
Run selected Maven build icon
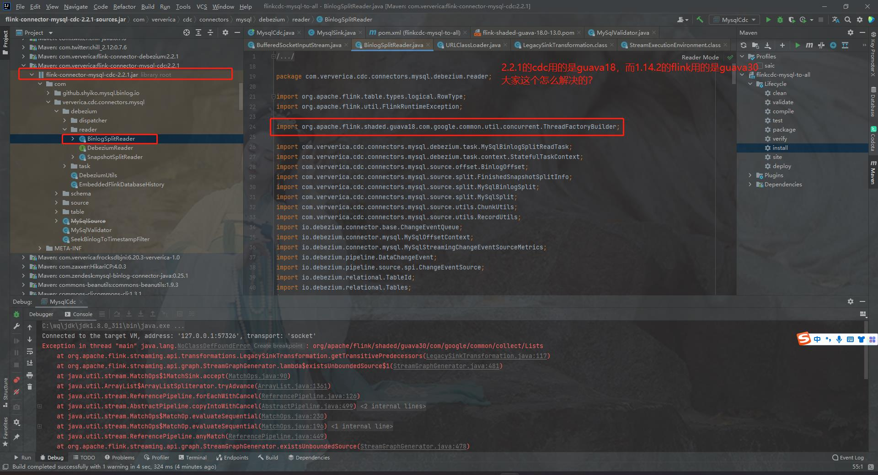(798, 45)
